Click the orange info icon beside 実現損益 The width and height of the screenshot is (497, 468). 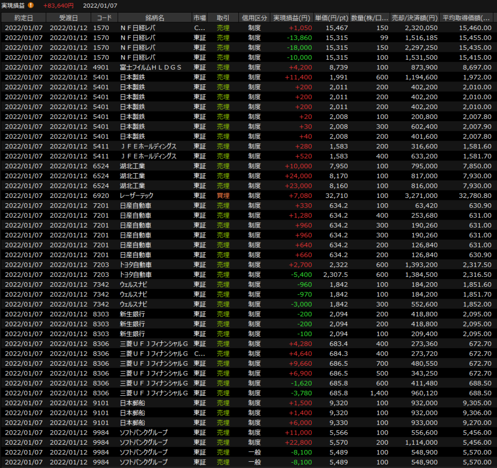click(x=31, y=5)
